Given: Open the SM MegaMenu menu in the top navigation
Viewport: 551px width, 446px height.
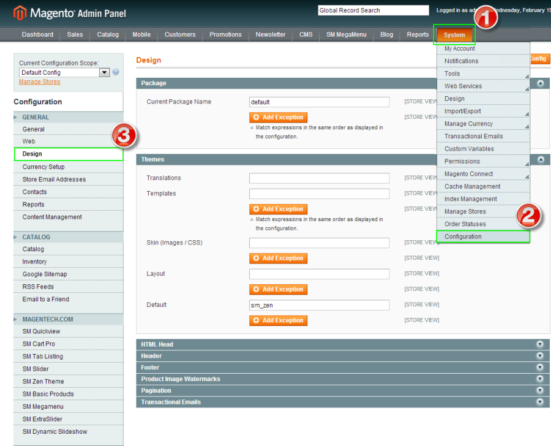Looking at the screenshot, I should [347, 34].
